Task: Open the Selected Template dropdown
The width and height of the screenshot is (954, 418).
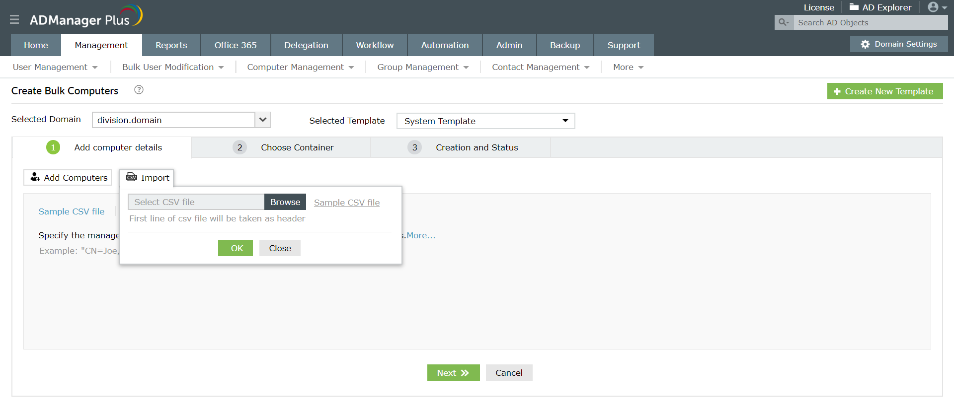Action: [486, 121]
